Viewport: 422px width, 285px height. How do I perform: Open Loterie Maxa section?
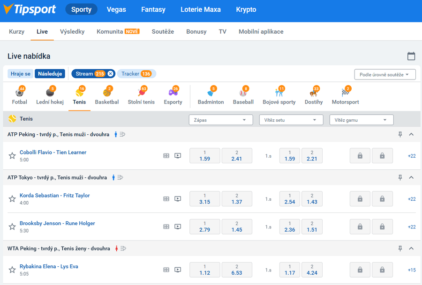click(x=201, y=9)
